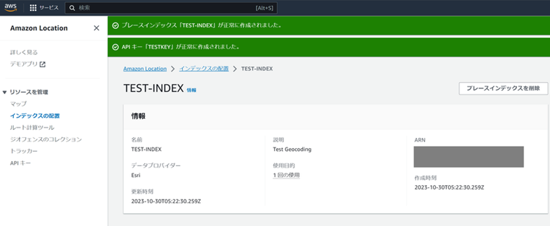Select インデックスの配置 in sidebar
Viewport: 550px width, 226px height.
tap(35, 116)
